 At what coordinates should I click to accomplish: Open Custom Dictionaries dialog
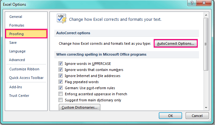point(80,107)
